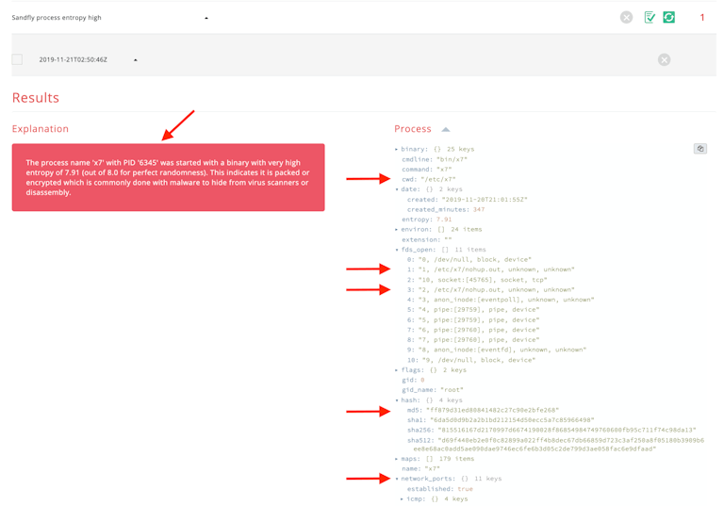Viewport: 724px width, 506px height.
Task: Select the cwd "/etc/x7" line
Action: (429, 179)
